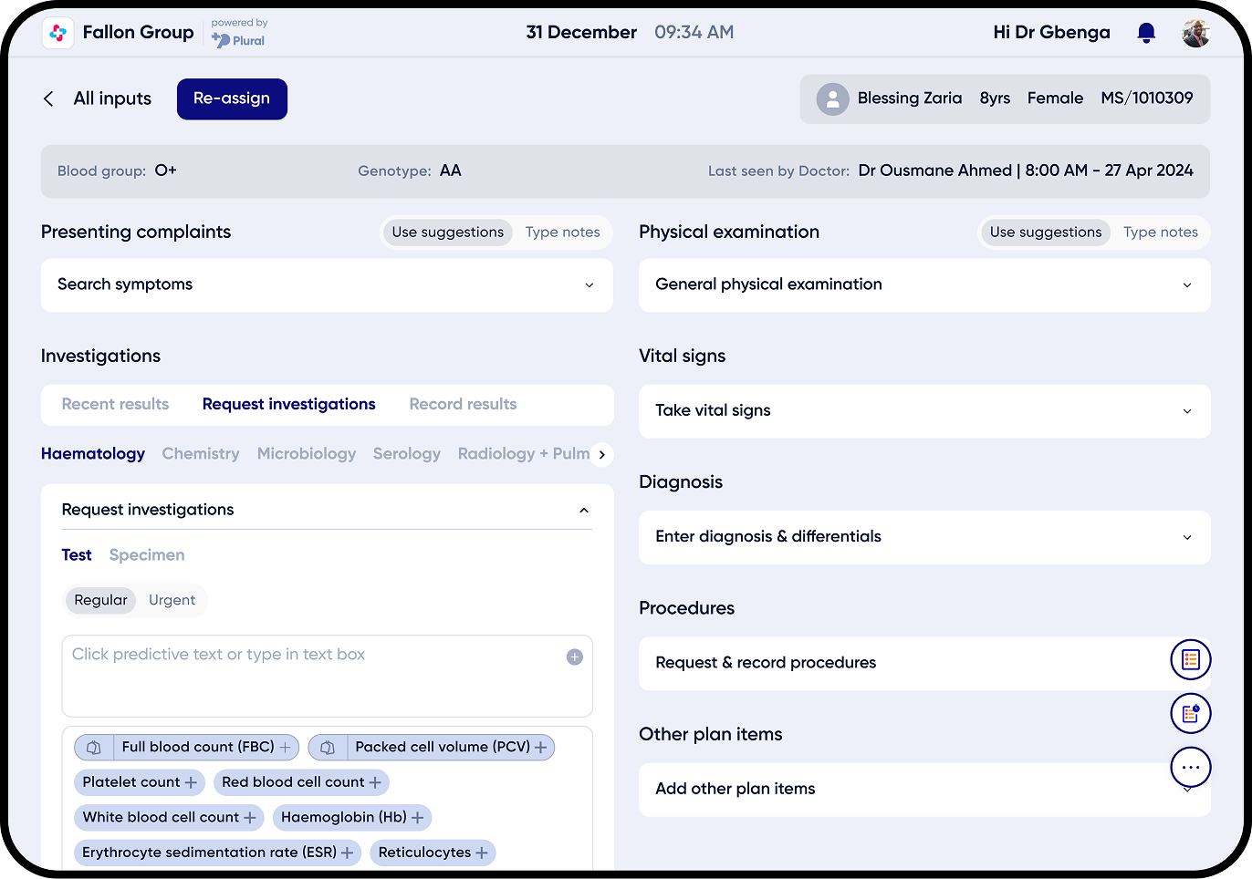Open the Request & record procedures list icon
Viewport: 1252px width, 879px height.
1190,659
